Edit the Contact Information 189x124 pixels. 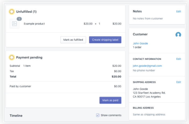pos(179,59)
